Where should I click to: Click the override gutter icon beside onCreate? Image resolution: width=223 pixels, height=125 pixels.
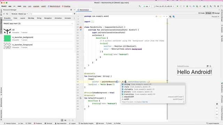[80, 30]
